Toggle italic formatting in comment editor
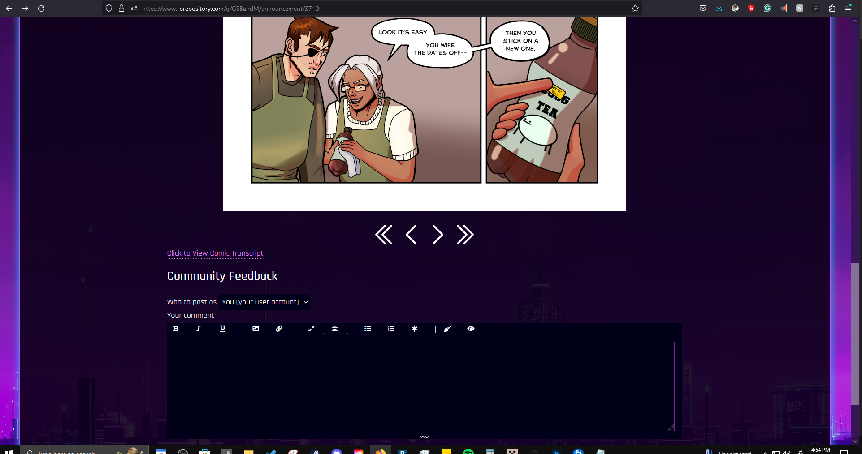The image size is (862, 454). pos(199,329)
